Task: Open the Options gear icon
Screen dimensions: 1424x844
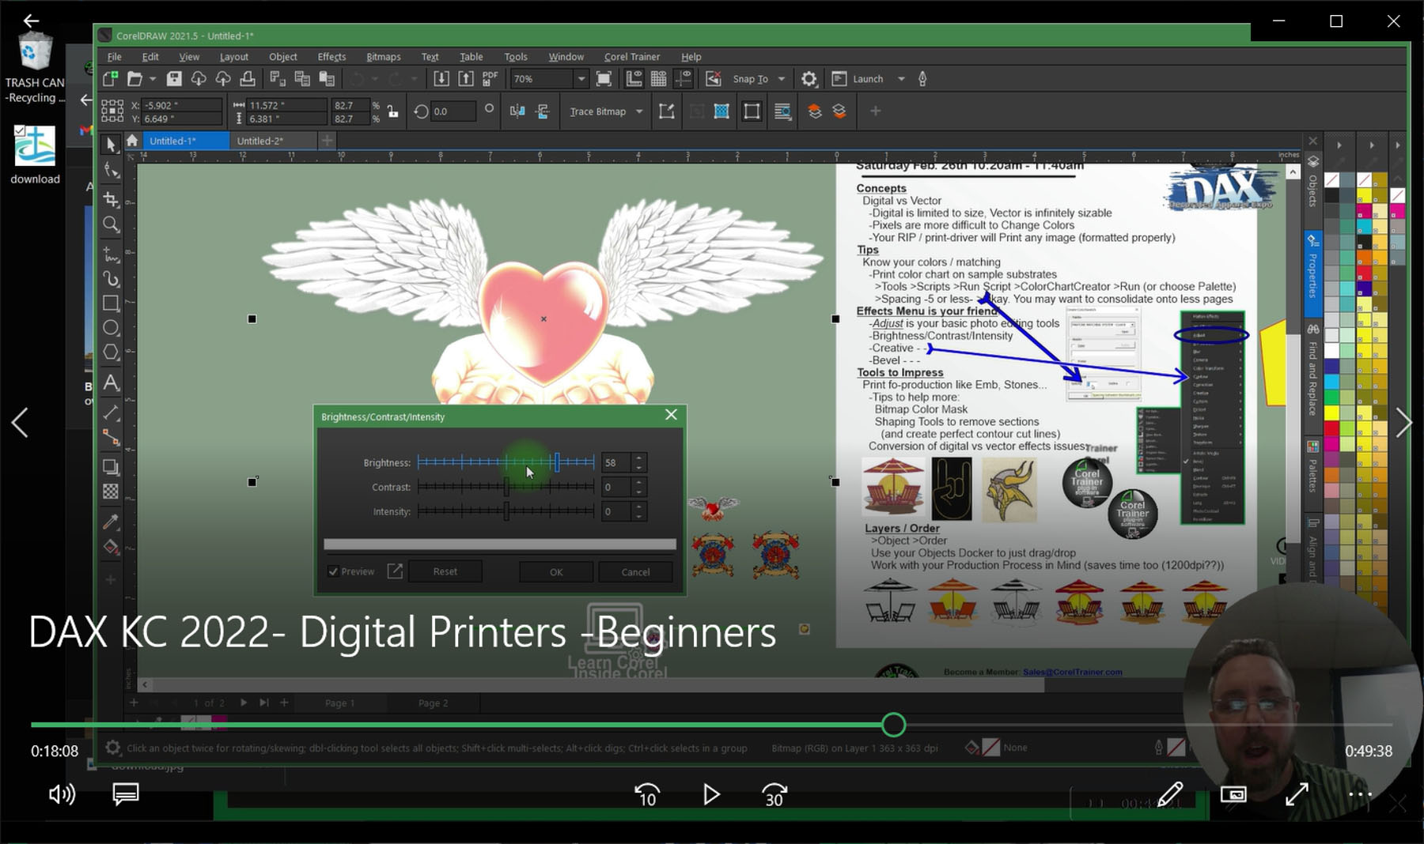Action: (x=809, y=79)
